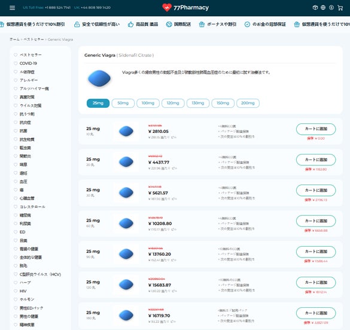Open the shopping cart icon
Viewport: 350px width, 330px height.
[340, 8]
